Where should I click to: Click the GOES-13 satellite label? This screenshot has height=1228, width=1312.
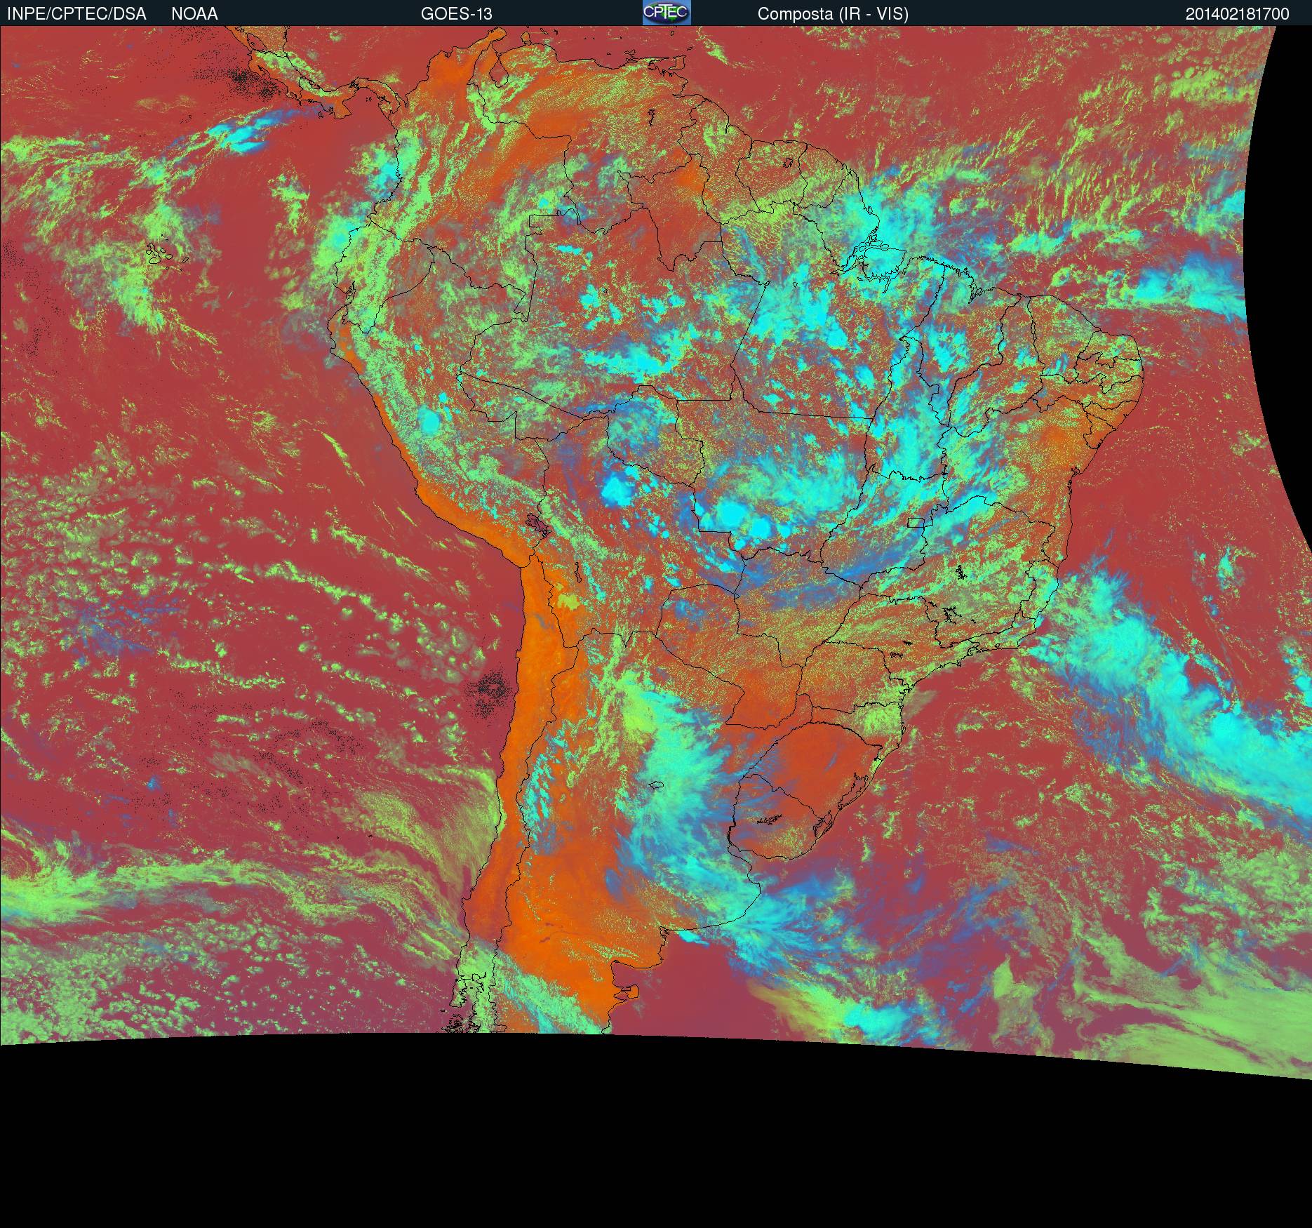click(x=457, y=14)
